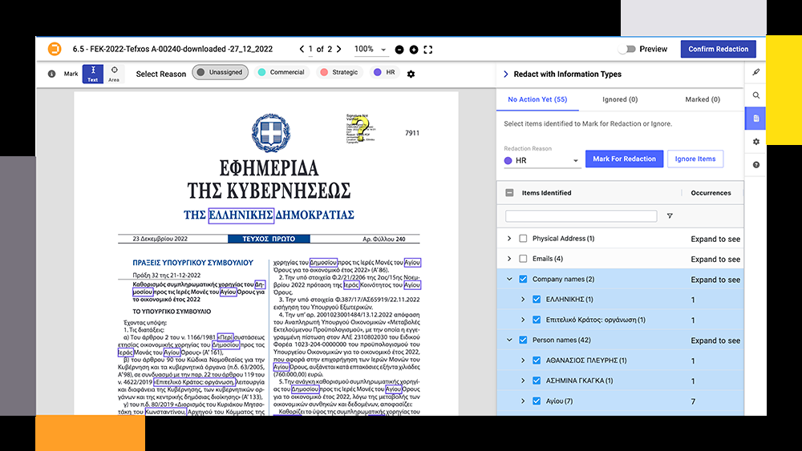Select the Commercial reason

[282, 72]
